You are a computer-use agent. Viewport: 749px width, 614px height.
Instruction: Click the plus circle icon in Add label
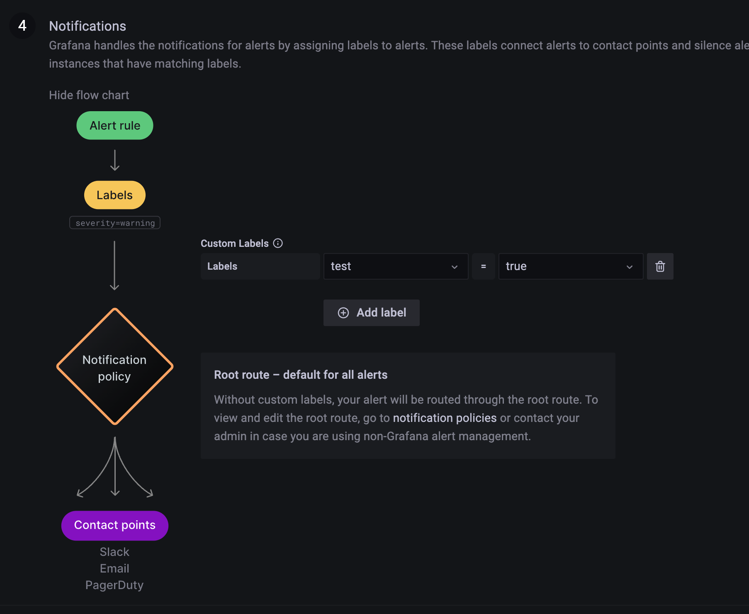pos(343,313)
